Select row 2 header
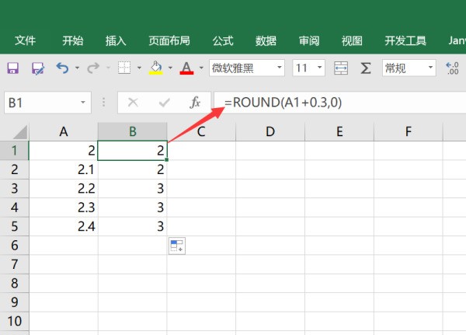The height and width of the screenshot is (335, 466). [14, 169]
